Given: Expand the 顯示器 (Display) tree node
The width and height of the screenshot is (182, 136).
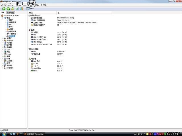Looking at the screenshot, I should point(2,45).
